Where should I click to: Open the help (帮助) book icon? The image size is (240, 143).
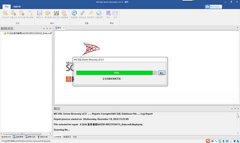click(108, 13)
